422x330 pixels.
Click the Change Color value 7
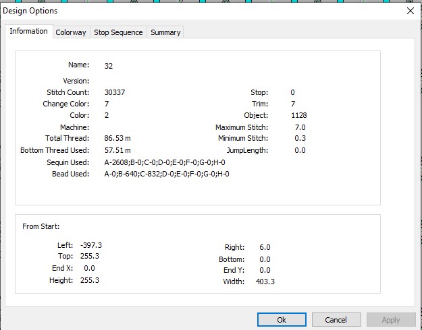[x=107, y=104]
